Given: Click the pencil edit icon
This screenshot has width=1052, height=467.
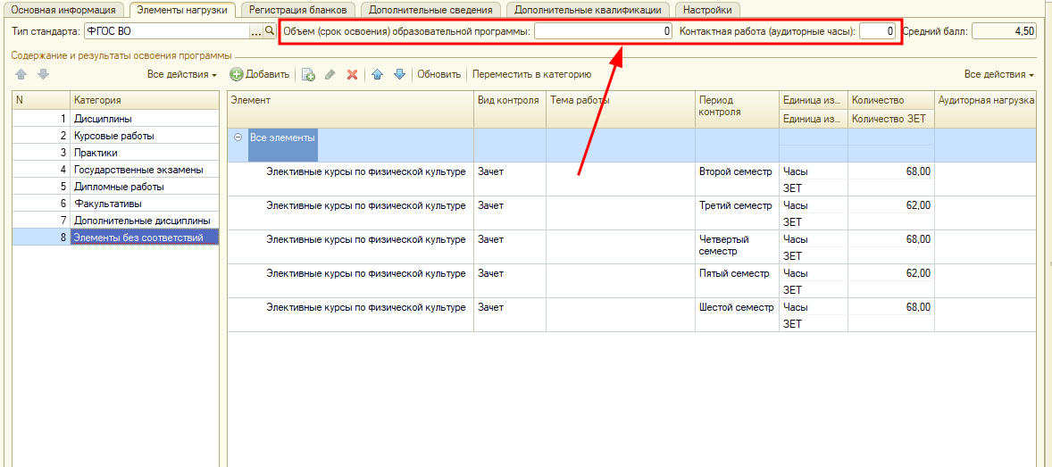Looking at the screenshot, I should (330, 75).
